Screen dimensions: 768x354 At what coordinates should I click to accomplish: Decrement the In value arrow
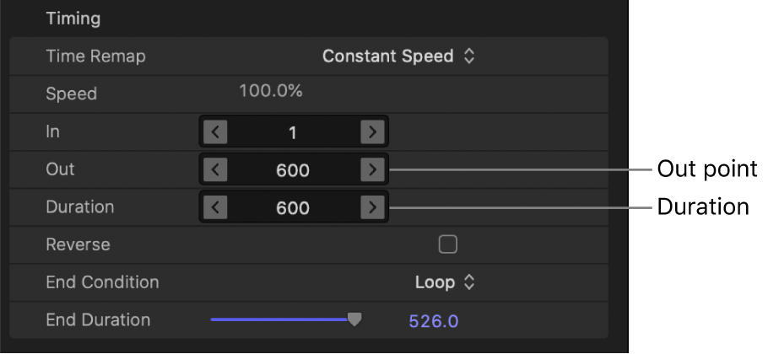click(215, 131)
